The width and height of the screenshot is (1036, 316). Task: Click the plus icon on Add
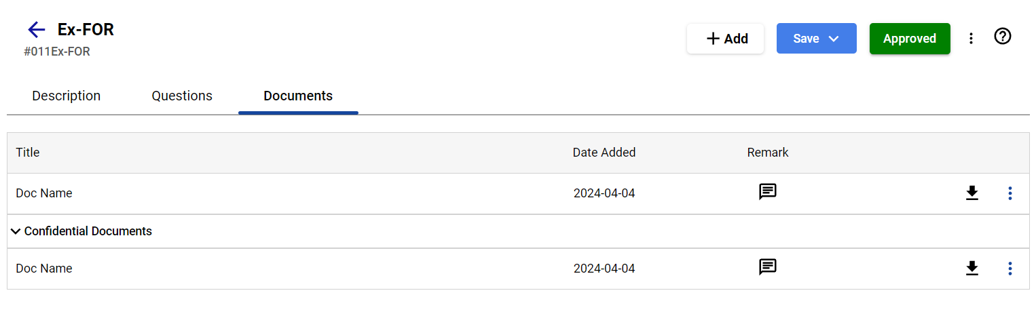(713, 39)
